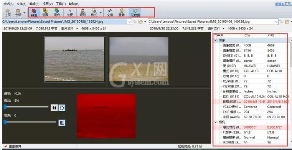Click the 重载 (Reload) toolbar icon

tap(122, 13)
